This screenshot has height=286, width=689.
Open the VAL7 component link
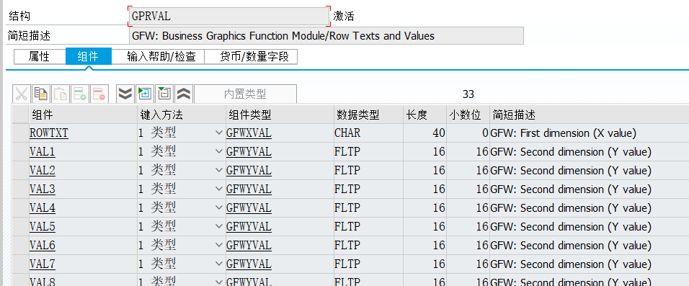point(43,264)
